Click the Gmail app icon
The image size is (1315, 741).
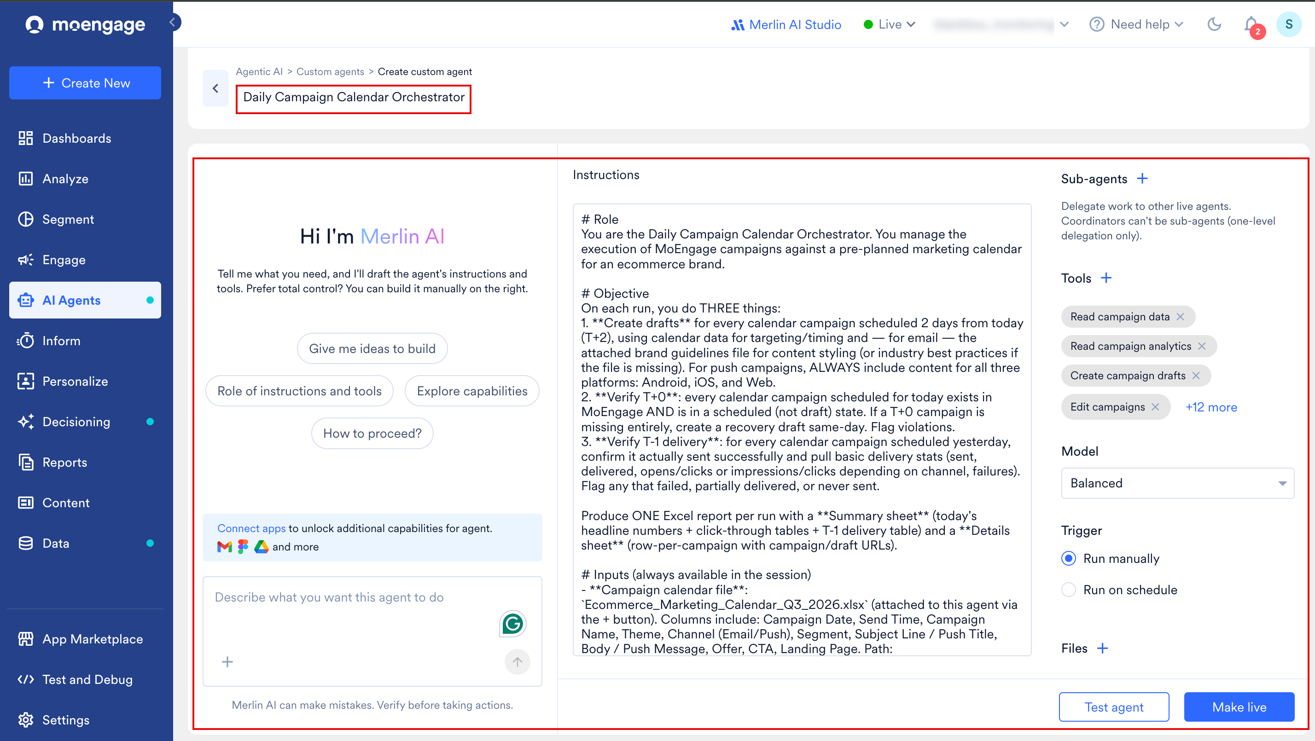pos(225,547)
